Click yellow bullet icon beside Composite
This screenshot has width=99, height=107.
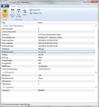pyautogui.click(x=4, y=87)
